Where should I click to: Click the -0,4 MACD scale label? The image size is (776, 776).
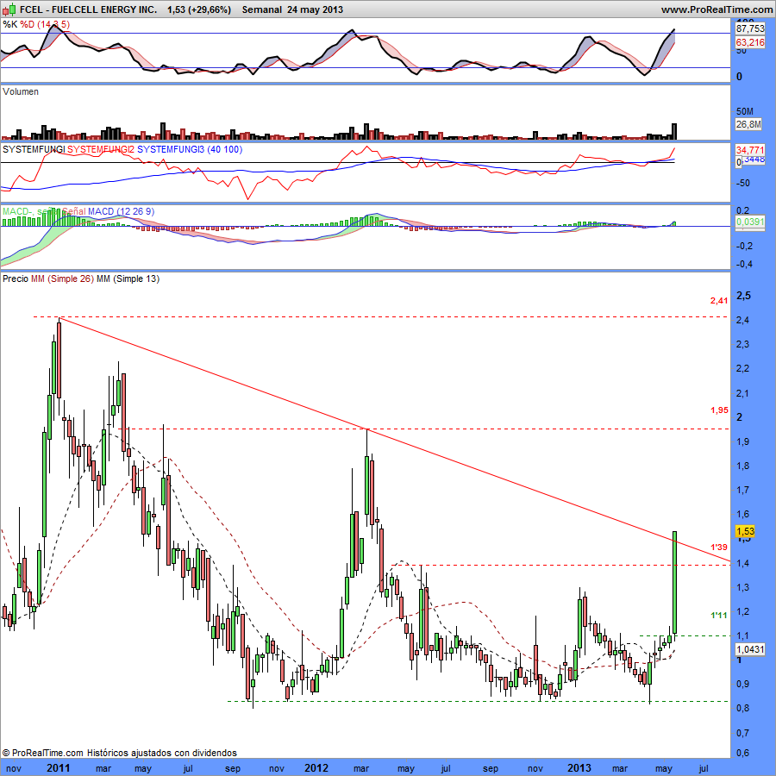click(744, 265)
